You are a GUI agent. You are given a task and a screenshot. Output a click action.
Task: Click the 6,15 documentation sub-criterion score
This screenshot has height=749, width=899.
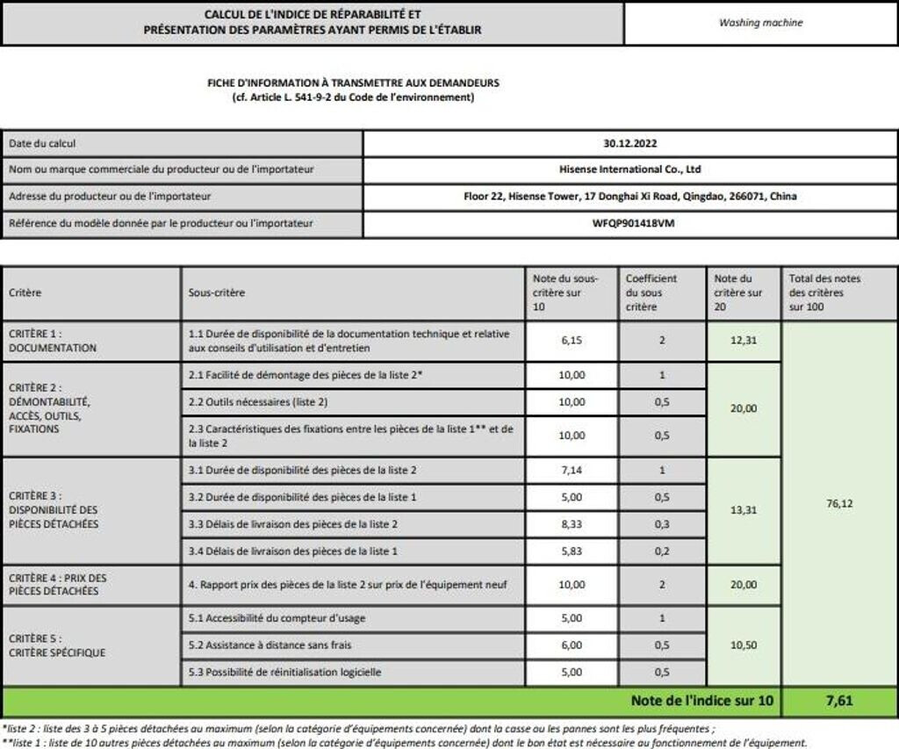[572, 341]
